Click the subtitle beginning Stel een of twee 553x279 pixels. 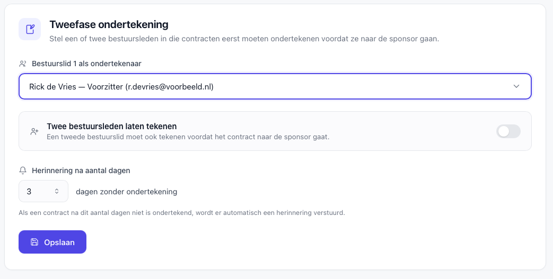(244, 39)
